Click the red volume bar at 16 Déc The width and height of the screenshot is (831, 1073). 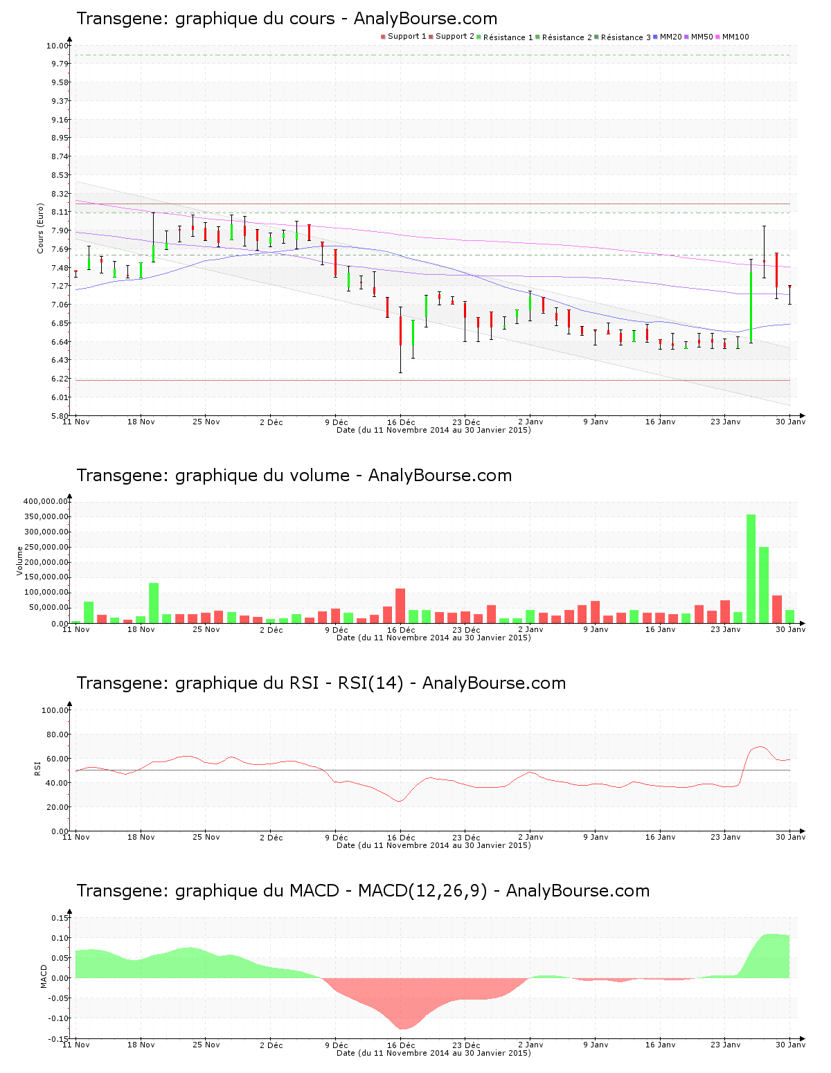click(x=400, y=606)
